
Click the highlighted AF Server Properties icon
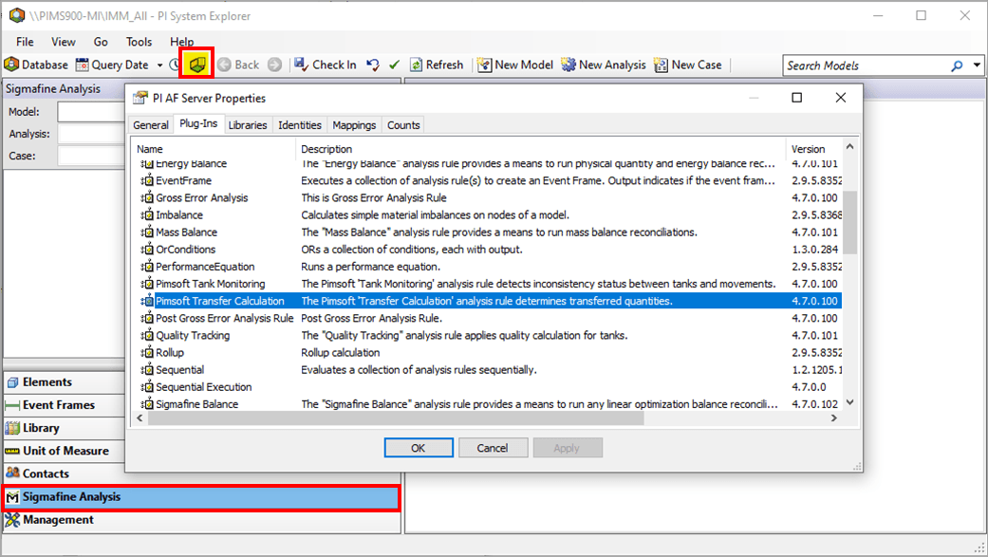point(196,65)
